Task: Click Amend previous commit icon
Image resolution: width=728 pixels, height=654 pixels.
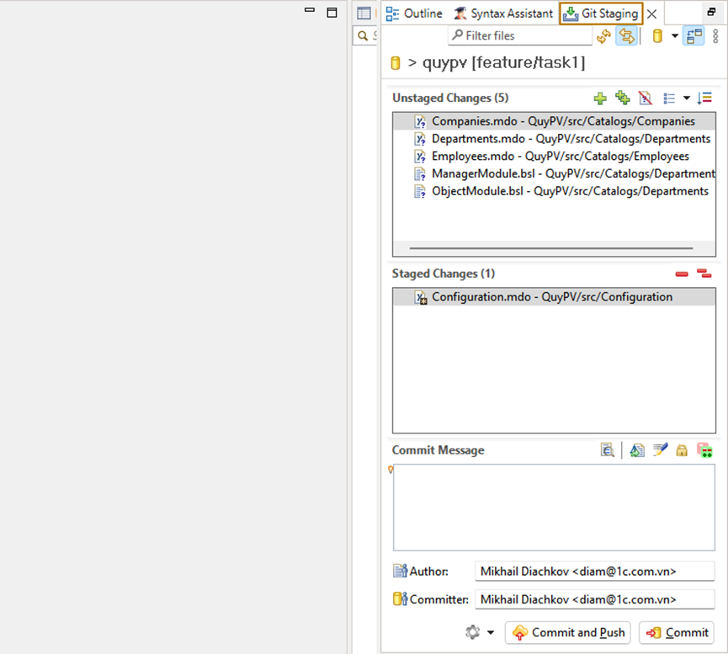Action: pyautogui.click(x=637, y=450)
